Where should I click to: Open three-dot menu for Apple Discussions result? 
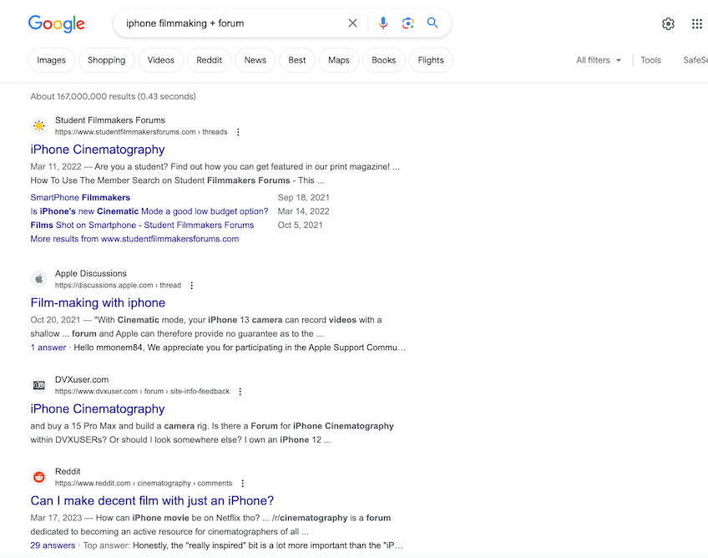[x=191, y=285]
